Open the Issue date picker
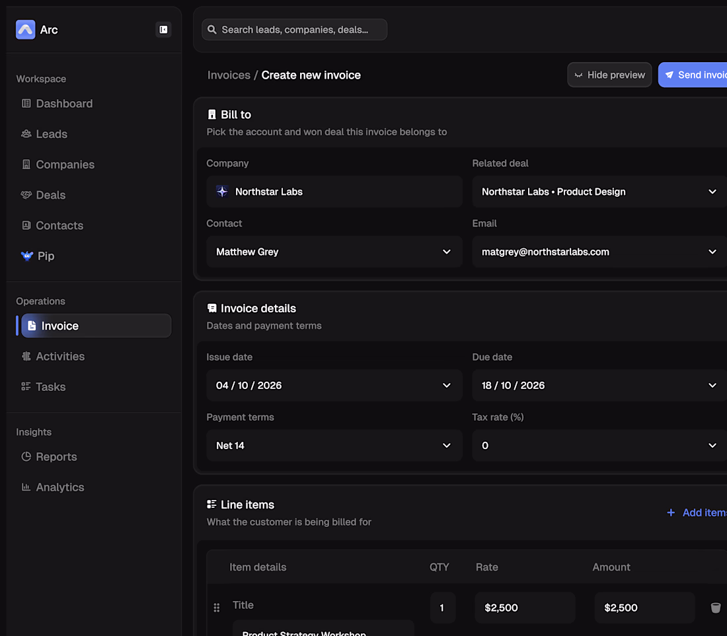The height and width of the screenshot is (636, 727). pos(334,386)
